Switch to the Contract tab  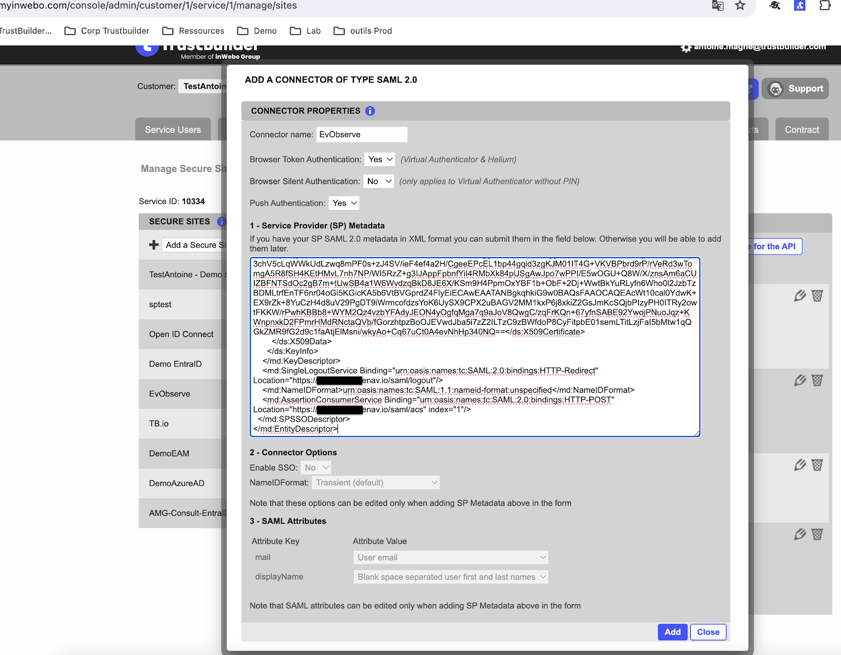coord(802,129)
